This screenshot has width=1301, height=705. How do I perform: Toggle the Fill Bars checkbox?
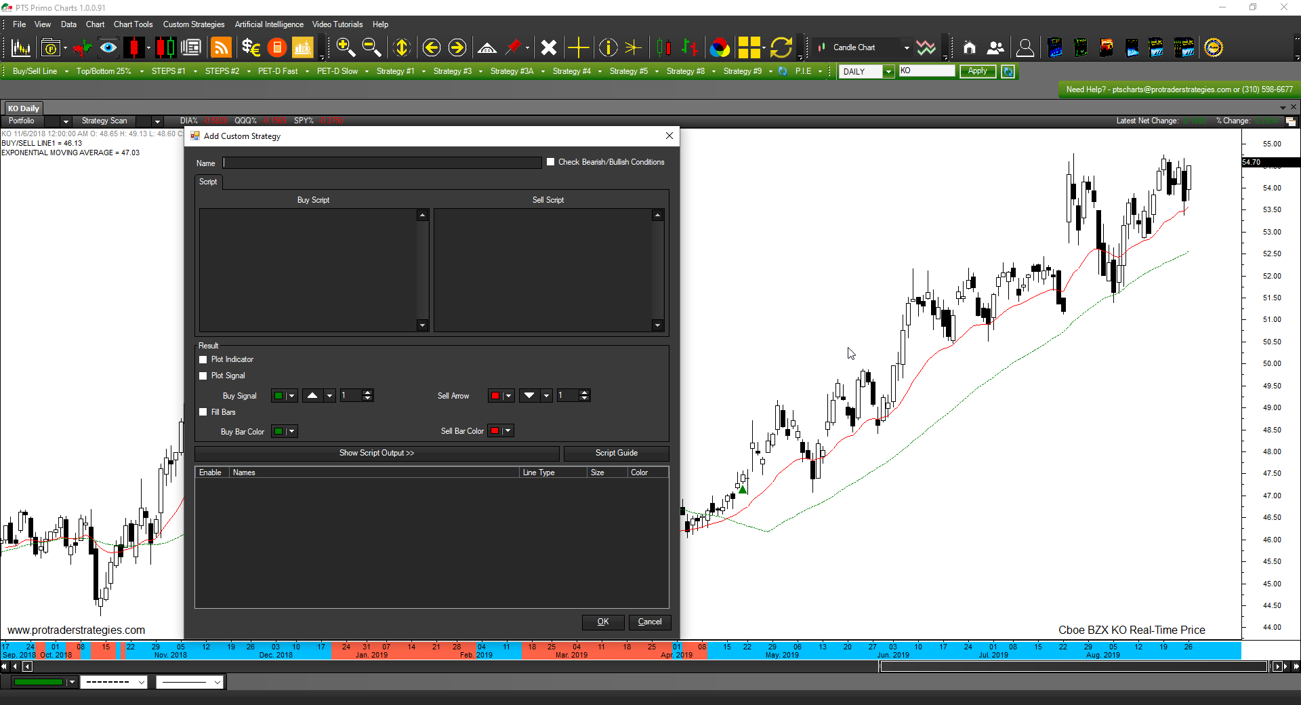click(x=203, y=412)
